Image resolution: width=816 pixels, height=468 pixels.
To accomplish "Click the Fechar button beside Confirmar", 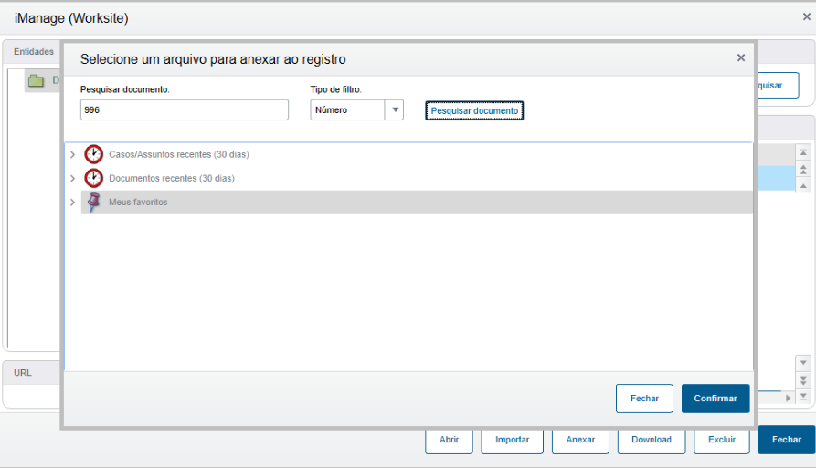I will [644, 399].
